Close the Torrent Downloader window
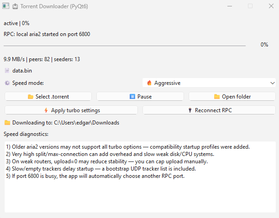Image resolution: width=279 pixels, height=218 pixels. (x=270, y=6)
